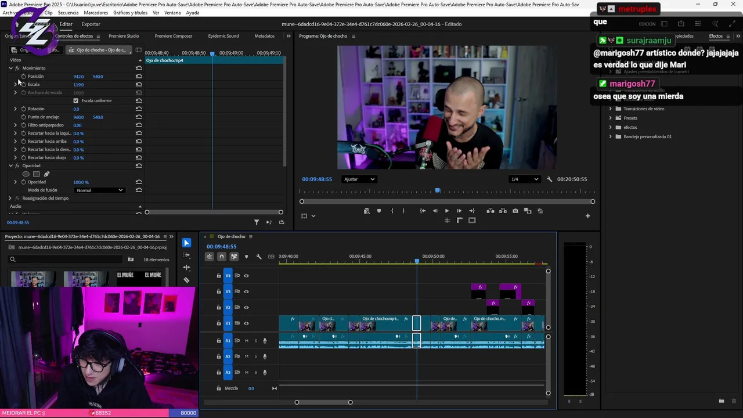743x418 pixels.
Task: Open the 1/4 playback resolution dropdown
Action: coord(524,179)
